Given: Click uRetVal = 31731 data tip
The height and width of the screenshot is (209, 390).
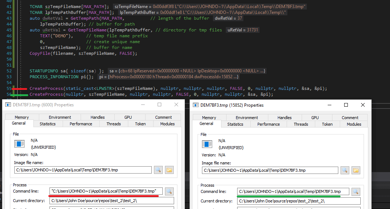Looking at the screenshot, I should pyautogui.click(x=243, y=30).
